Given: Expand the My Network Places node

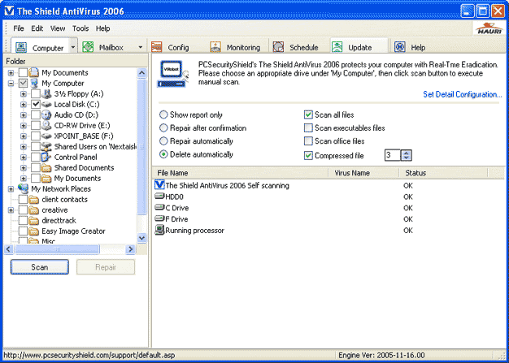Looking at the screenshot, I should click(x=11, y=188).
